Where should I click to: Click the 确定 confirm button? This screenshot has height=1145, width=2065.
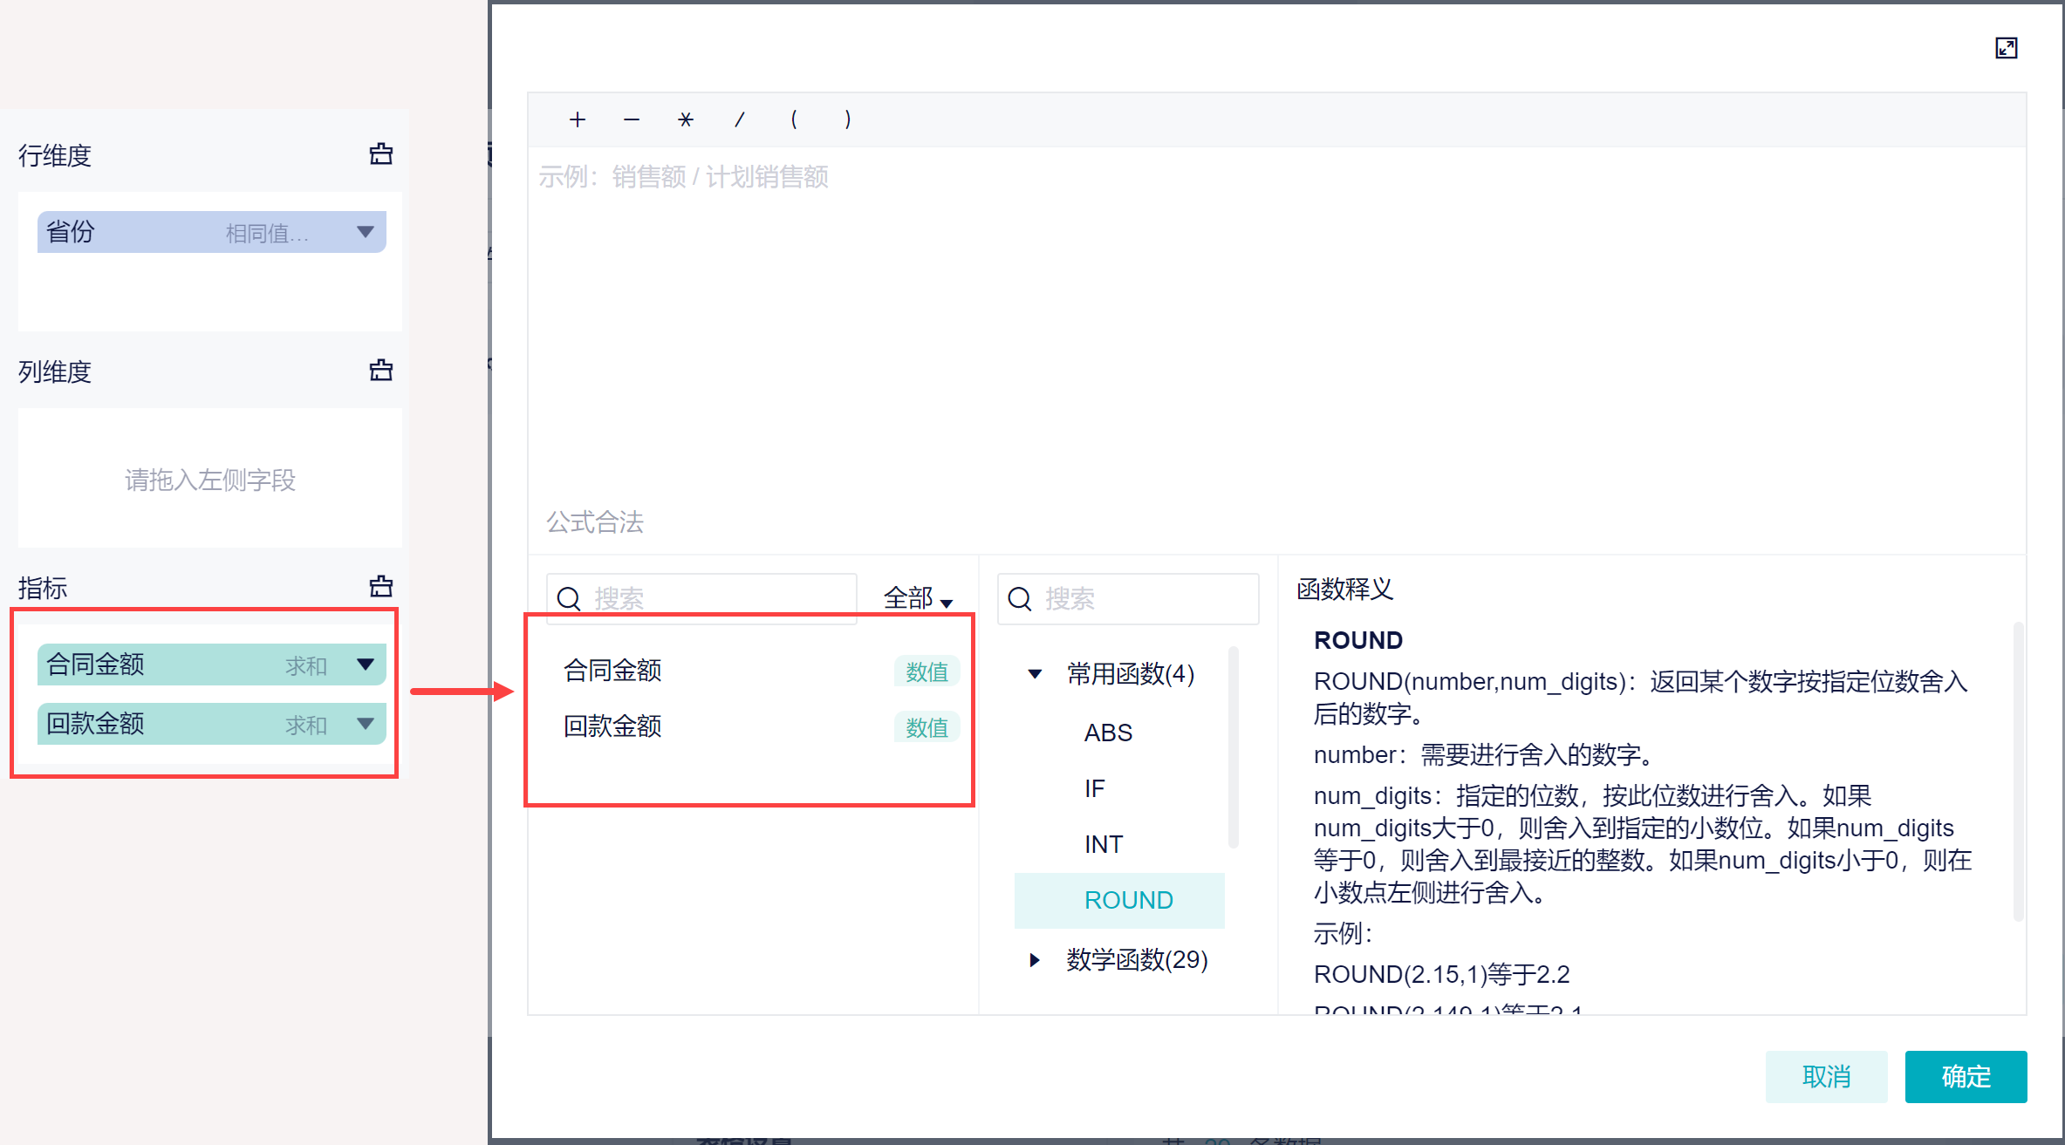(1965, 1076)
